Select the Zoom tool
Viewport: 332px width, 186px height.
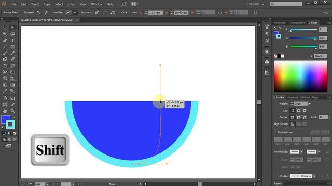(x=12, y=111)
